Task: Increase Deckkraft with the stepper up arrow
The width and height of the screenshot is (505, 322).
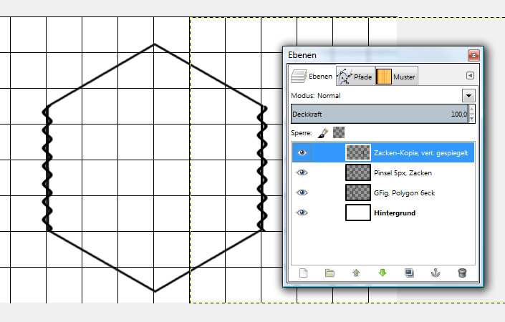Action: pyautogui.click(x=471, y=110)
